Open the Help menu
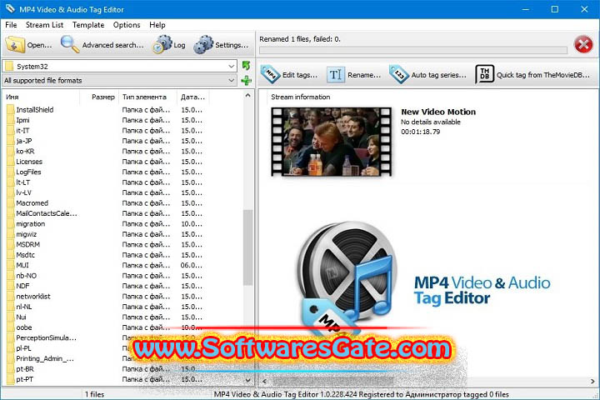The image size is (600, 400). (157, 25)
